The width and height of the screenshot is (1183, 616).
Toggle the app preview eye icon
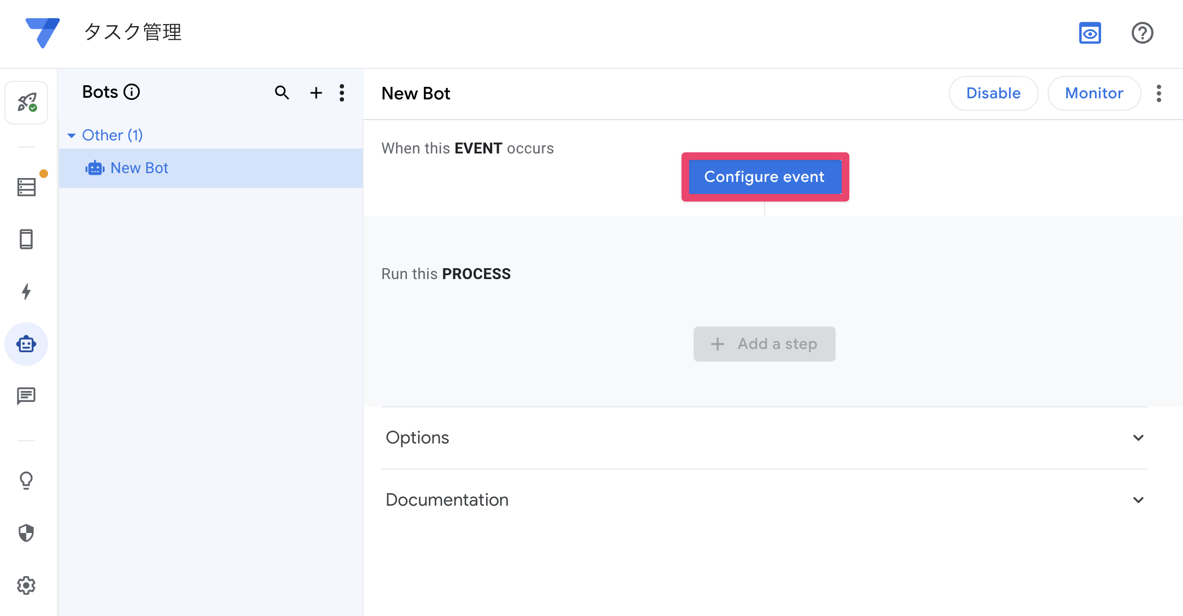click(1090, 33)
